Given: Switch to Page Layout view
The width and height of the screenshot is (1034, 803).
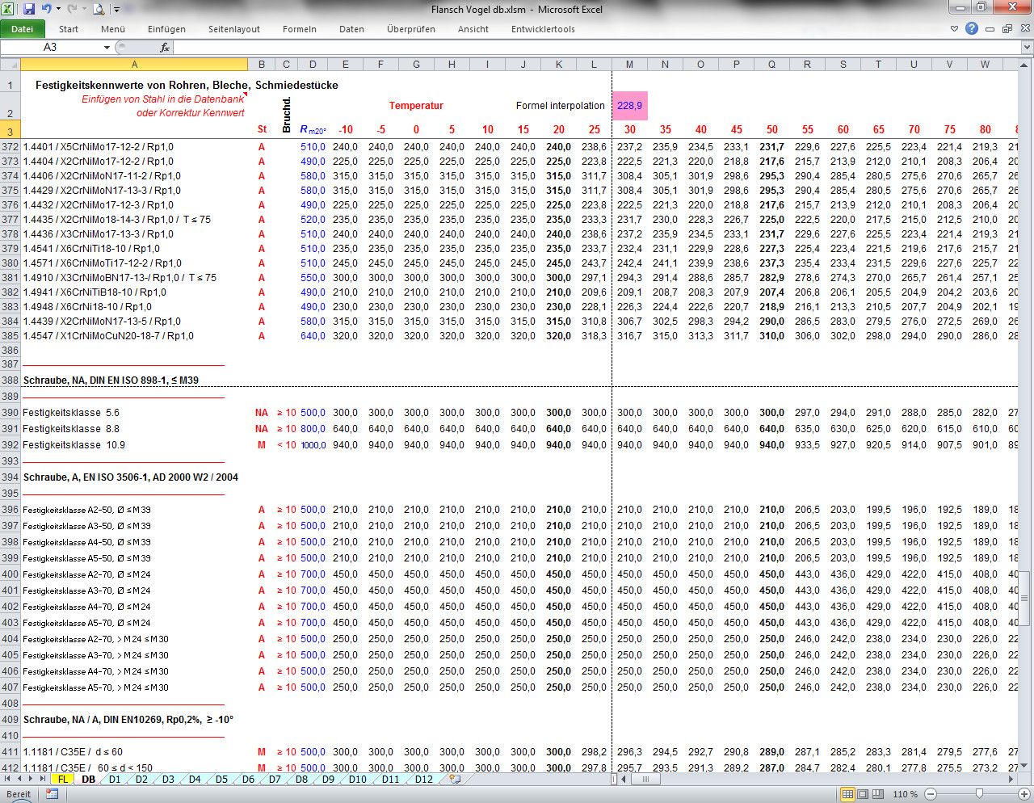Looking at the screenshot, I should (x=862, y=794).
